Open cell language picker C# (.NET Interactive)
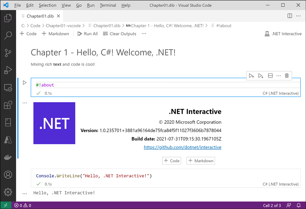Viewport: 306px width, 209px height. [280, 93]
